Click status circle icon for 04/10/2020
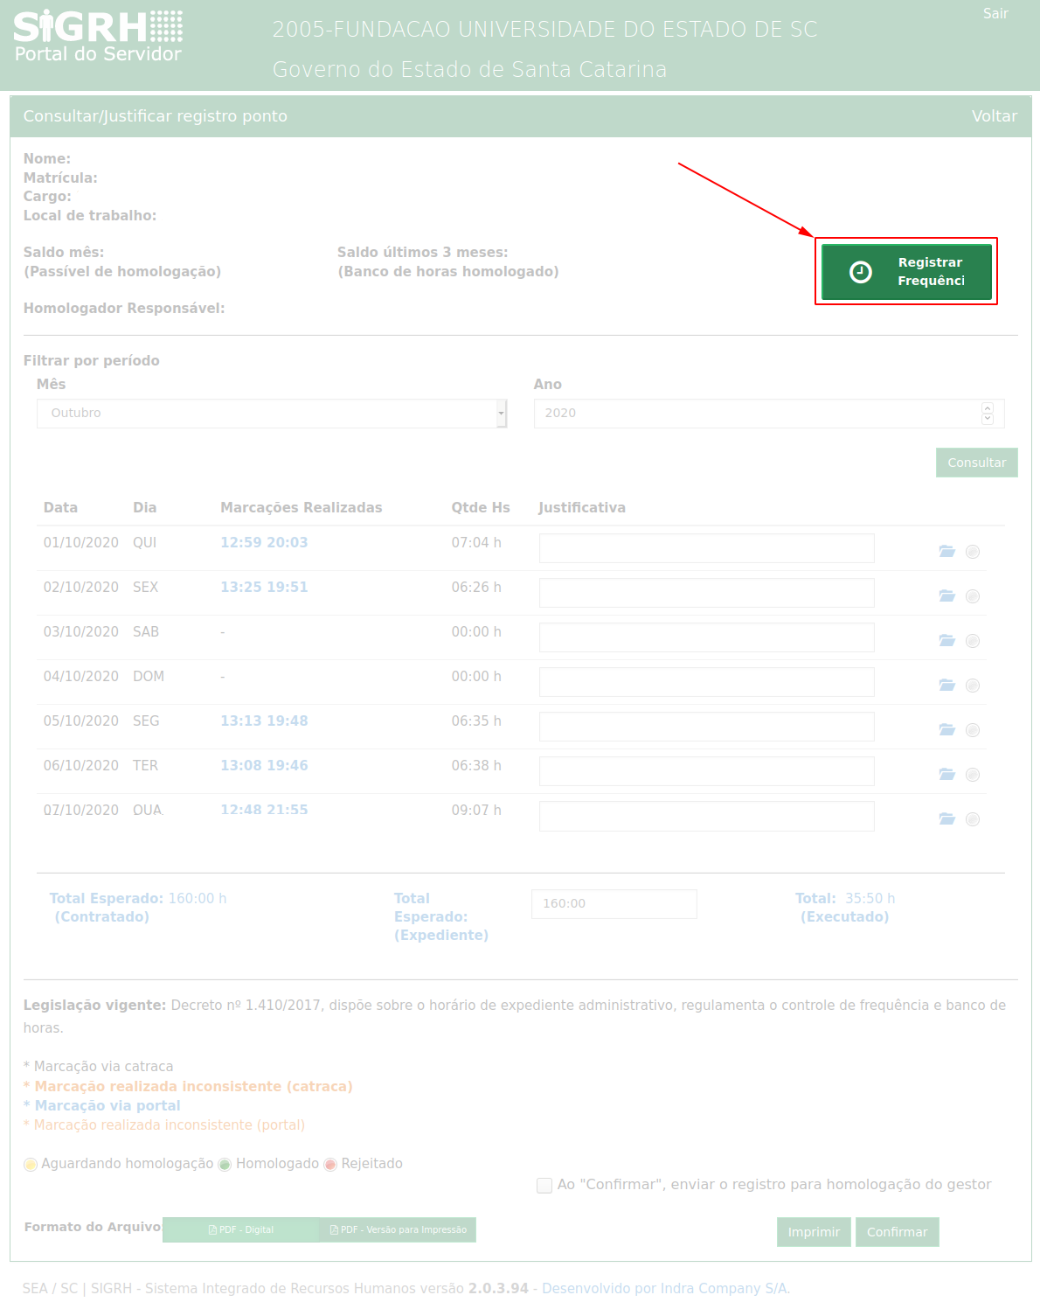The width and height of the screenshot is (1040, 1302). [973, 686]
